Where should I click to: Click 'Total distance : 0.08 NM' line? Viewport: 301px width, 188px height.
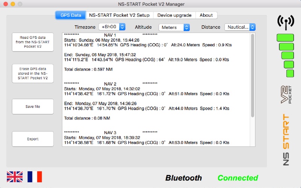pyautogui.click(x=87, y=118)
